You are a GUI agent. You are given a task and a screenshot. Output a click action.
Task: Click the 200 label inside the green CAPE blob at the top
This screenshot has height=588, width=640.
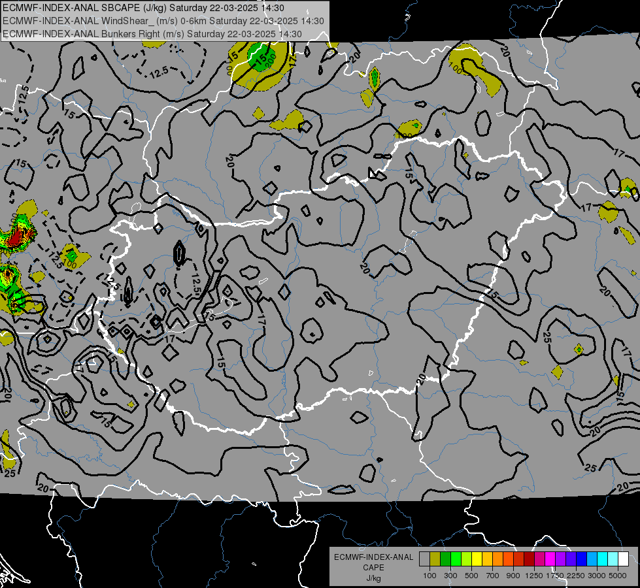coord(271,60)
